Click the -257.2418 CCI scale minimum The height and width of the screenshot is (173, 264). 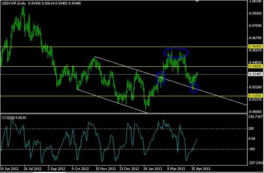coord(255,163)
